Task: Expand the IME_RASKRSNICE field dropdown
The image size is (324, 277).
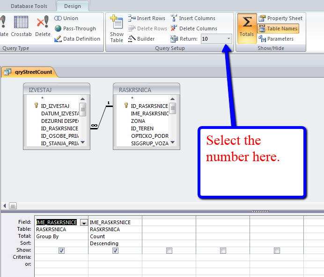Action: [84, 223]
